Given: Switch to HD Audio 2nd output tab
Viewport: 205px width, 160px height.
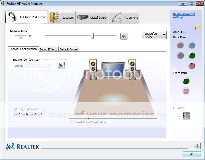Looking at the screenshot, I should coord(26,17).
